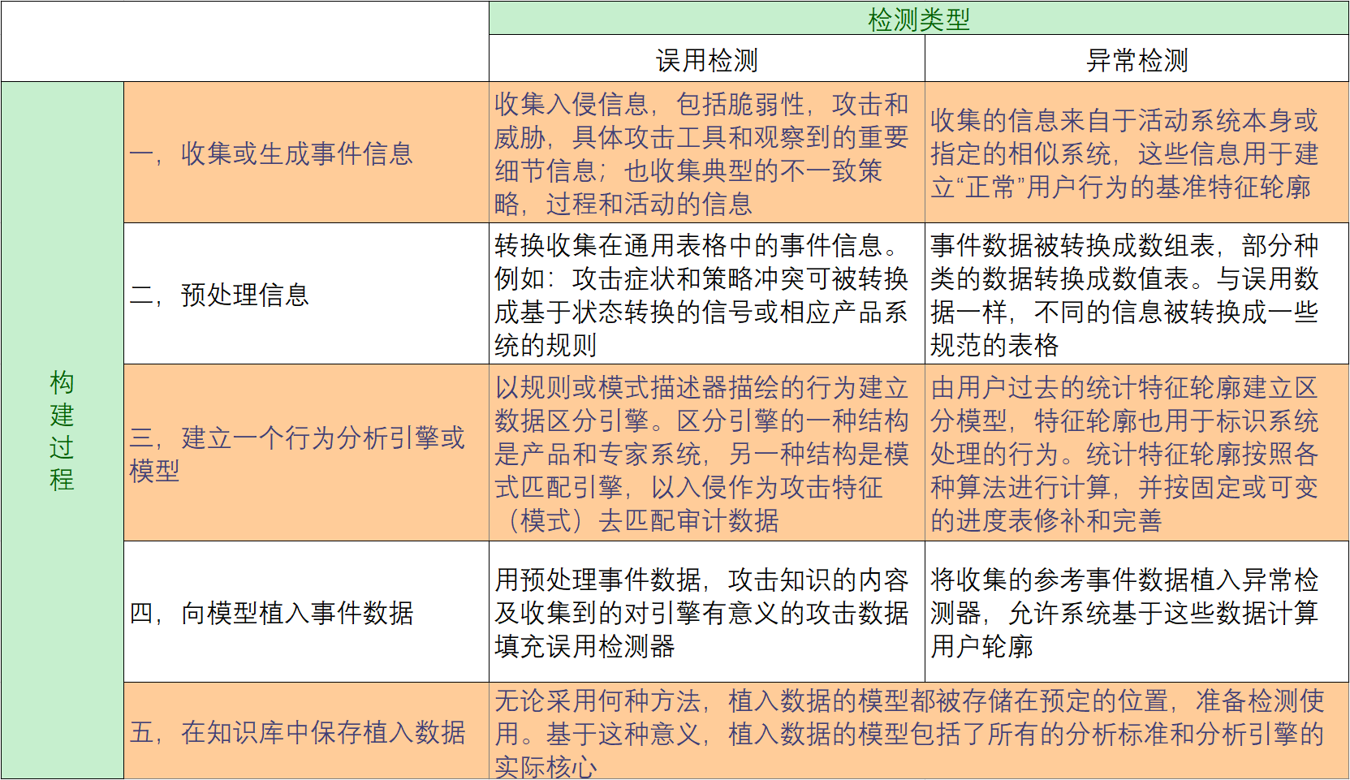Image resolution: width=1350 pixels, height=780 pixels.
Task: Select the cell starting 用预处理事件数据
Action: click(x=707, y=612)
